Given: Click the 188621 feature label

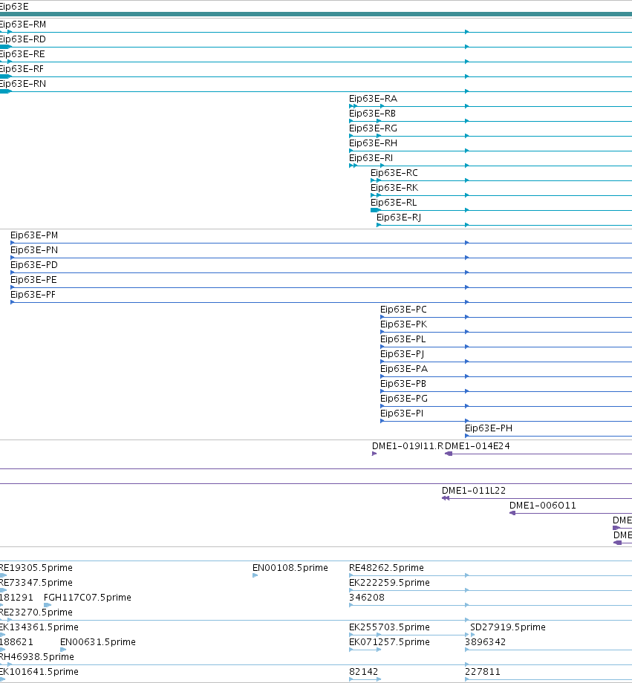Looking at the screenshot, I should pyautogui.click(x=16, y=641).
